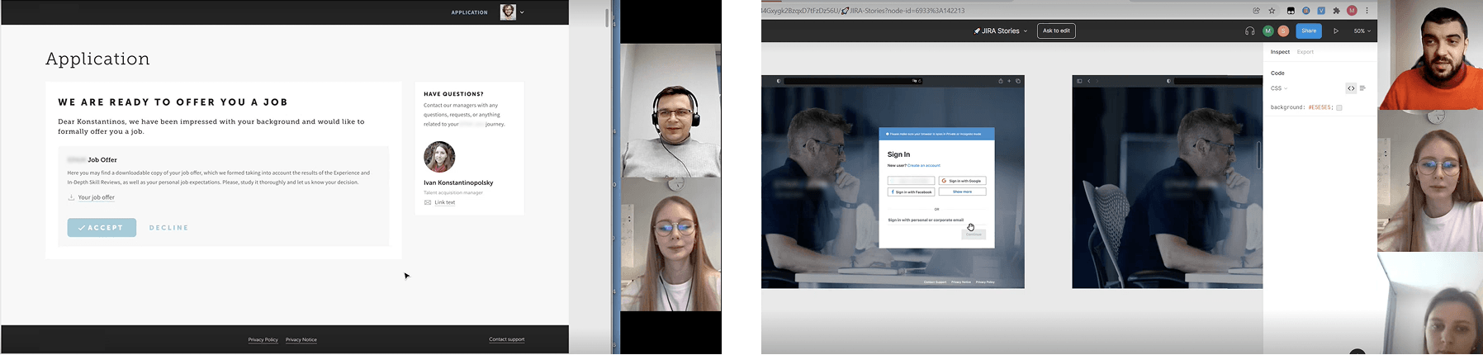Start Figma audio conversation via headphones icon

[1249, 31]
